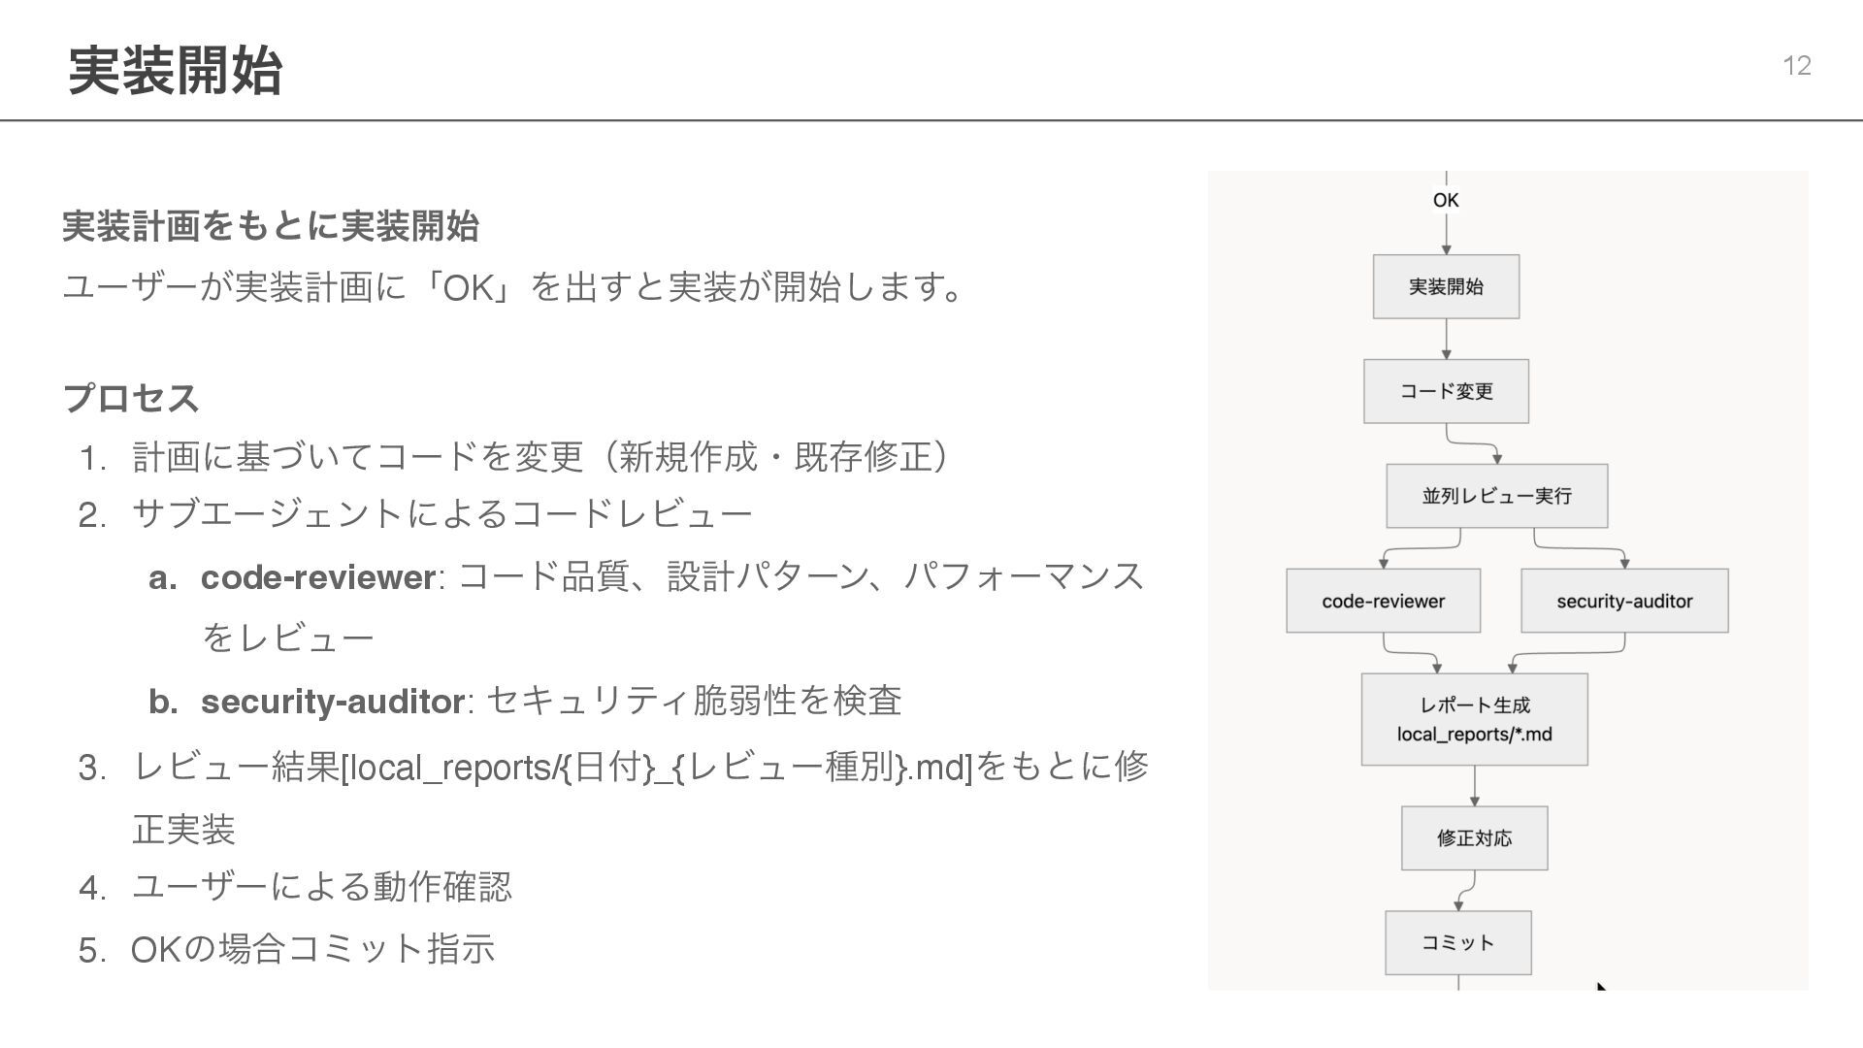Select the 並列レビュー実行 flowchart node
The width and height of the screenshot is (1863, 1048).
pyautogui.click(x=1496, y=496)
